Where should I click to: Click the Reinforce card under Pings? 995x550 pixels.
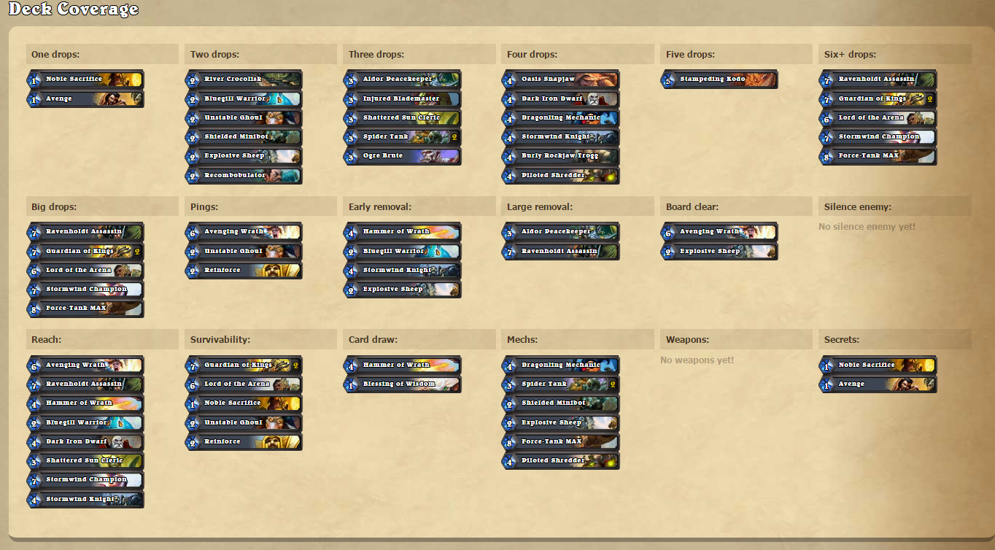point(244,271)
